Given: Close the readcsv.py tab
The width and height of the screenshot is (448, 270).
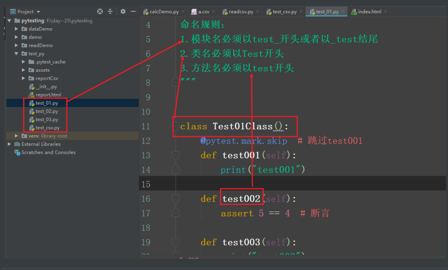Looking at the screenshot, I should (258, 12).
